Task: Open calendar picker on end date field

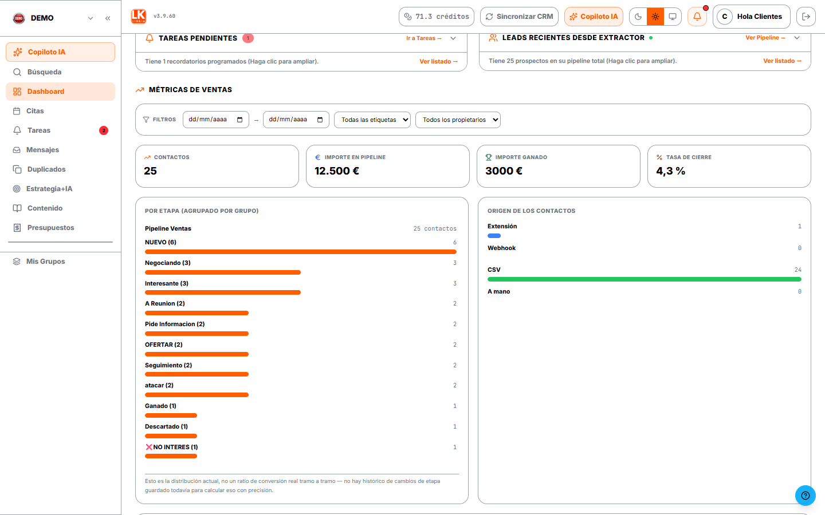Action: click(320, 120)
